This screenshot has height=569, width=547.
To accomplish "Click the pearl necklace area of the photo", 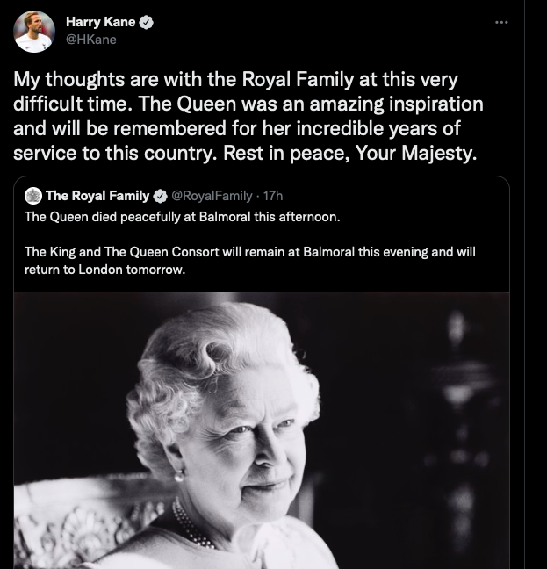I will (195, 523).
